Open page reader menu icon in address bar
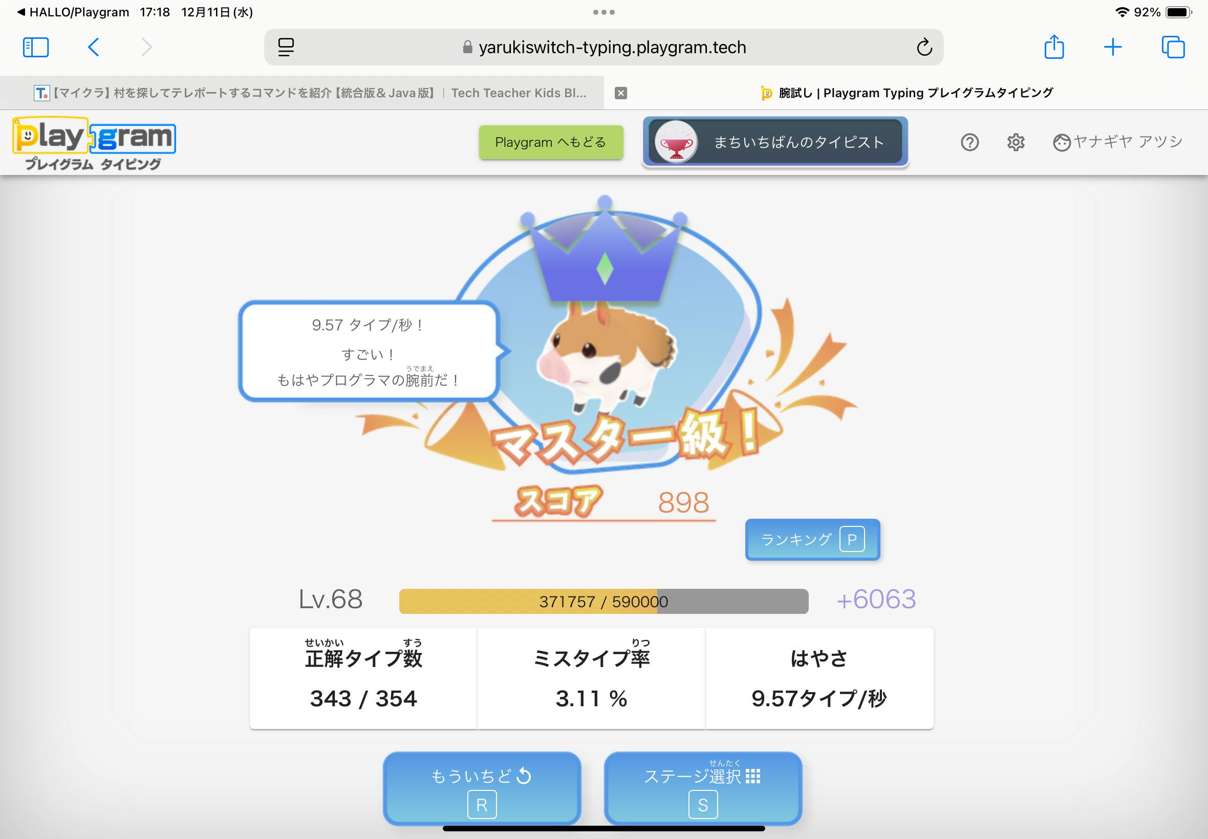Image resolution: width=1208 pixels, height=839 pixels. point(286,47)
